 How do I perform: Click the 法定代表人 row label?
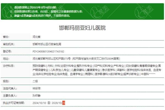pyautogui.click(x=10, y=89)
